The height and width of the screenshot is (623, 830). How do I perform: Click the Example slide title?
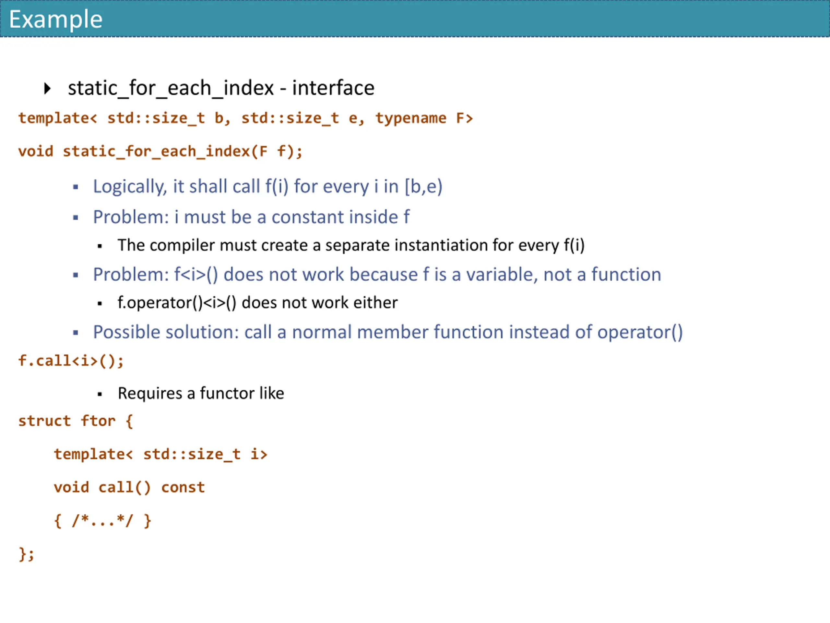[x=55, y=19]
